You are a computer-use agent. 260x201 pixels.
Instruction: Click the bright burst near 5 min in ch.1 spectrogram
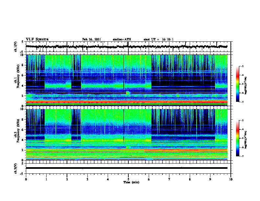coord(128,93)
